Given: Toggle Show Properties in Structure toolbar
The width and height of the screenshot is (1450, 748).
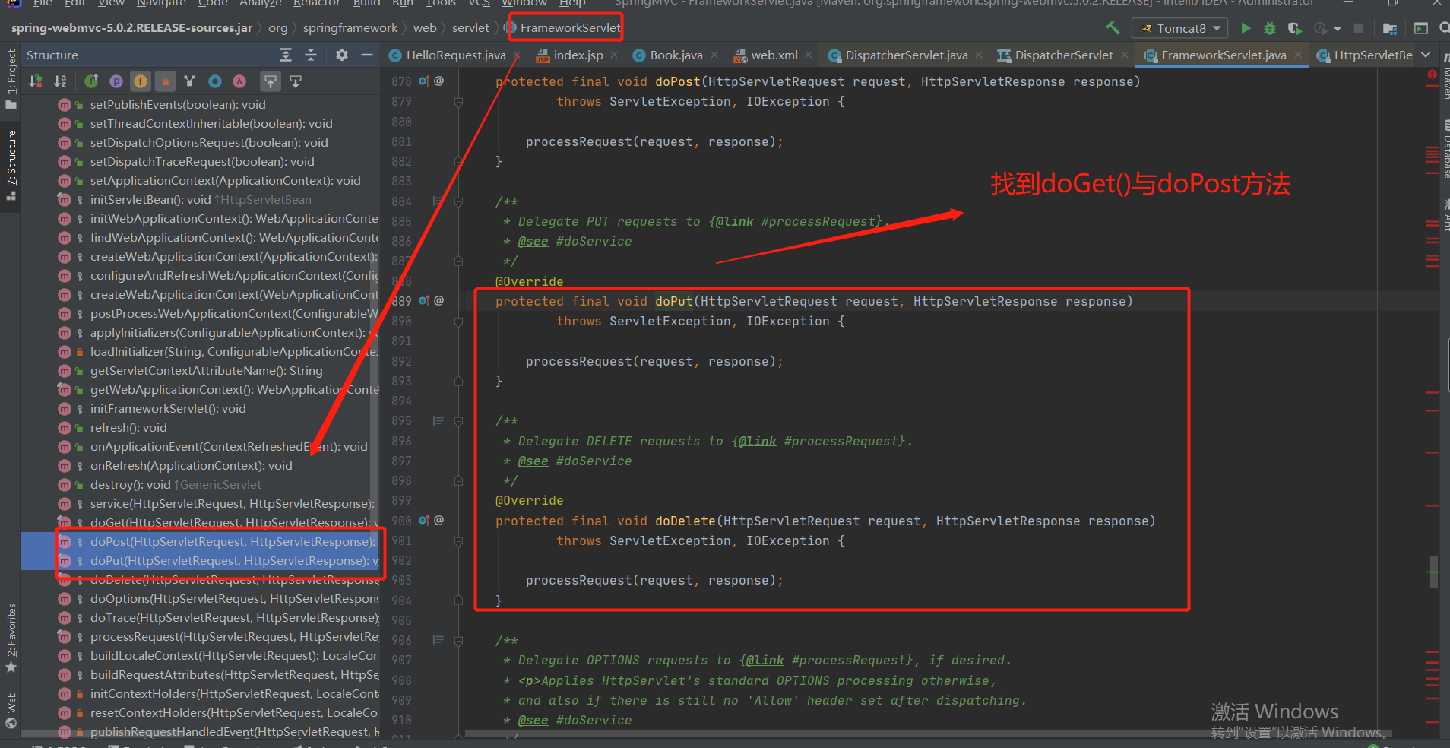Looking at the screenshot, I should pyautogui.click(x=116, y=81).
